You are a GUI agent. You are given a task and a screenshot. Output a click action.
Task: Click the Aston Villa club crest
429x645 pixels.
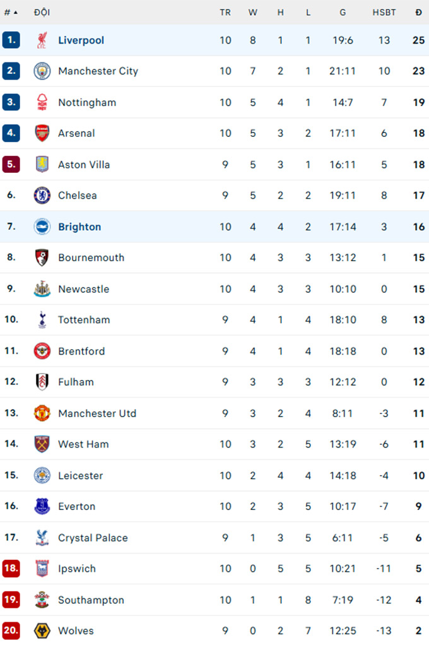pos(42,164)
